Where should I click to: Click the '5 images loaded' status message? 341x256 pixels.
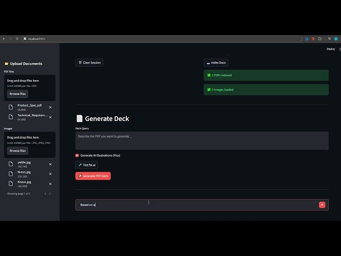[266, 90]
